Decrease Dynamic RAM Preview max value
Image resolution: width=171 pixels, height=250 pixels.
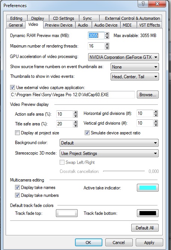coord(107,37)
